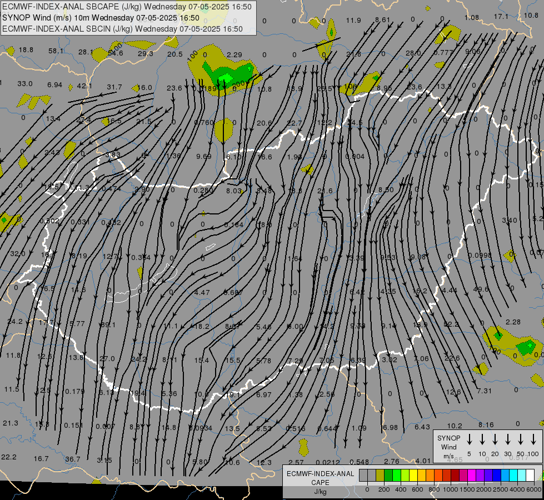This screenshot has height=500, width=544.
Task: Click the 2500 tick label on CAPE scale
Action: tap(501, 489)
